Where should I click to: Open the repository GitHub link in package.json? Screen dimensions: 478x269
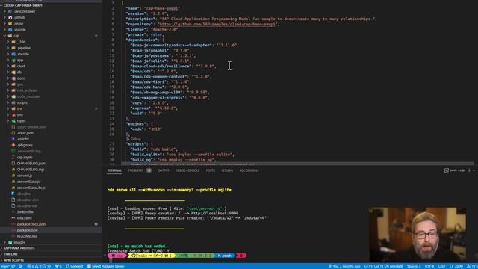pos(217,24)
